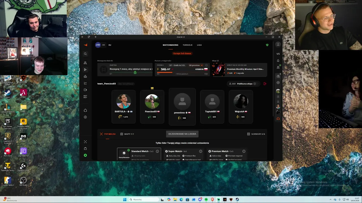Screen dimensions: 362x203
Task: Open Steam desktop shortcut
Action: (x=8, y=94)
